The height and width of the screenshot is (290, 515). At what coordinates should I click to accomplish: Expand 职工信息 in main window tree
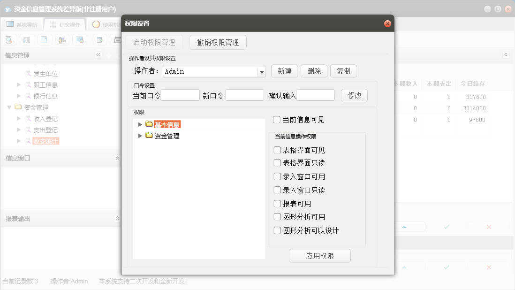pos(19,85)
